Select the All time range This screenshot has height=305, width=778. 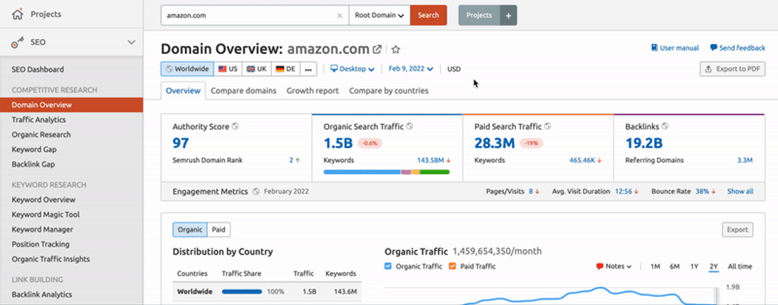pyautogui.click(x=740, y=266)
